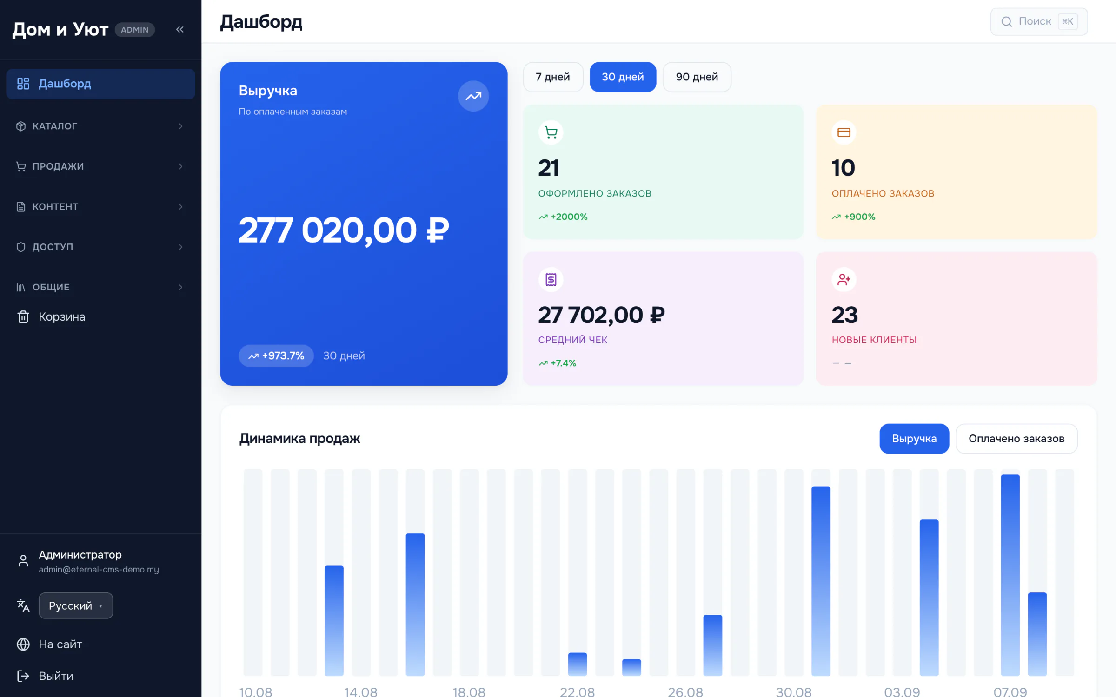Image resolution: width=1116 pixels, height=697 pixels.
Task: Click the Каталог box icon
Action: click(x=21, y=126)
